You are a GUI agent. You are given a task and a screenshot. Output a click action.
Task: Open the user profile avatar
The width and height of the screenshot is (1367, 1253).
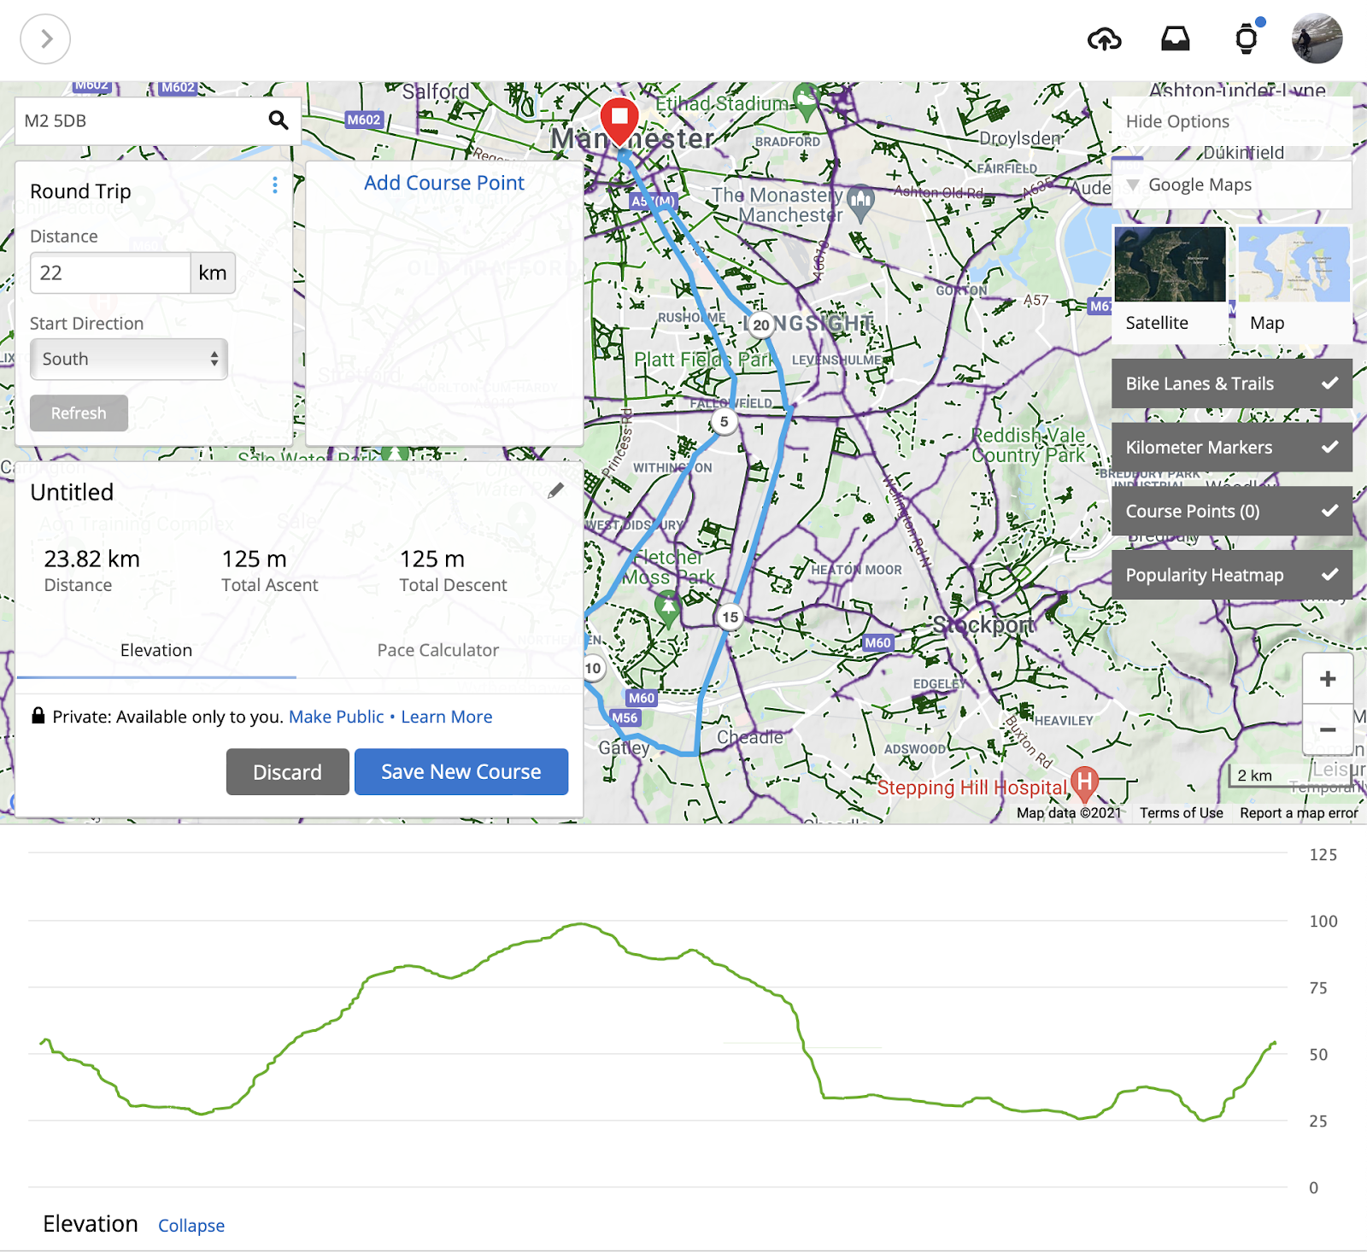click(1317, 38)
